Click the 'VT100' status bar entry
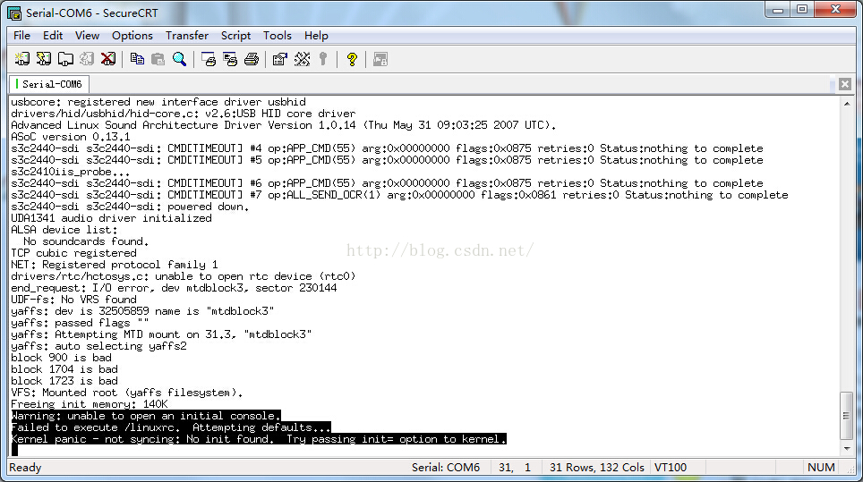Viewport: 863px width, 482px height. tap(671, 468)
